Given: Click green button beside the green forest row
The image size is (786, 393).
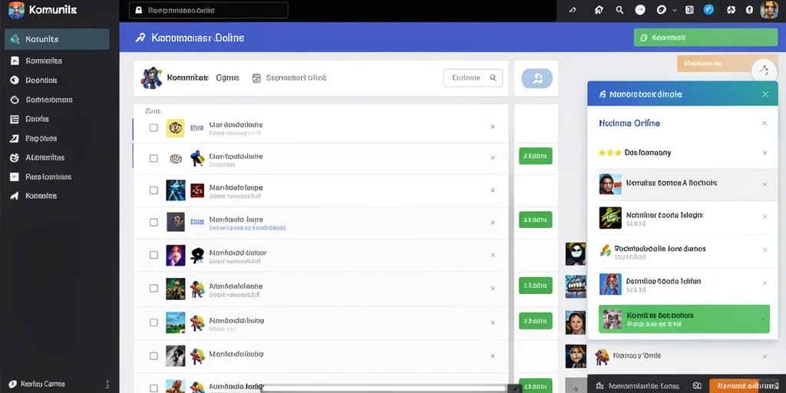Looking at the screenshot, I should coord(535,286).
